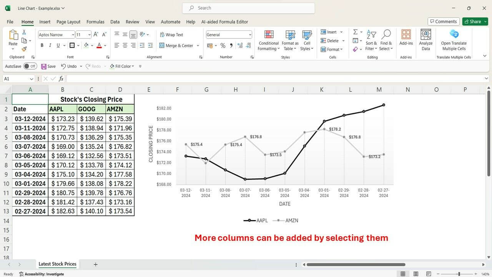
Task: Switch to the Formulas ribbon tab
Action: point(95,22)
